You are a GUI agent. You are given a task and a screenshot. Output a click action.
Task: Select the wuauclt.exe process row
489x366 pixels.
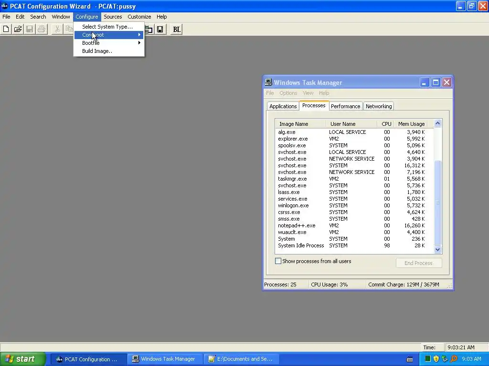[354, 232]
